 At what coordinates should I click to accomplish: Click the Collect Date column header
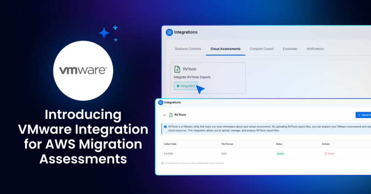(x=170, y=144)
